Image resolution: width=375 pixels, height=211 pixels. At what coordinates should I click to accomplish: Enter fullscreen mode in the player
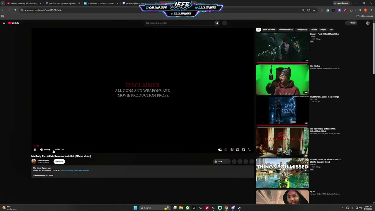[249, 149]
